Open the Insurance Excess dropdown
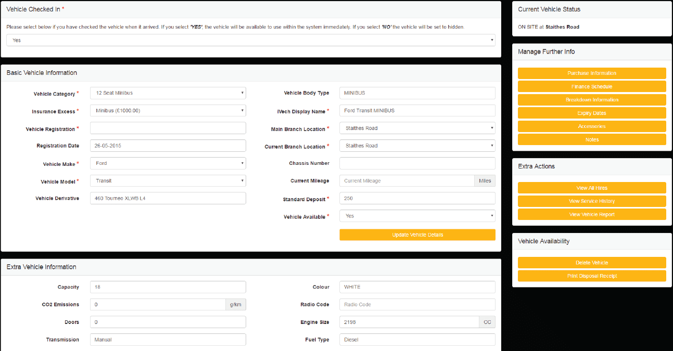The width and height of the screenshot is (673, 351). (168, 111)
